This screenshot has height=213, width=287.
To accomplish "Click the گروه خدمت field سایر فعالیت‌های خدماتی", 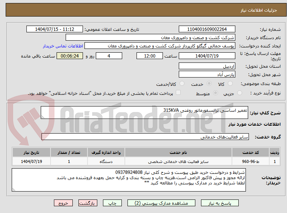I will pyautogui.click(x=145, y=137).
